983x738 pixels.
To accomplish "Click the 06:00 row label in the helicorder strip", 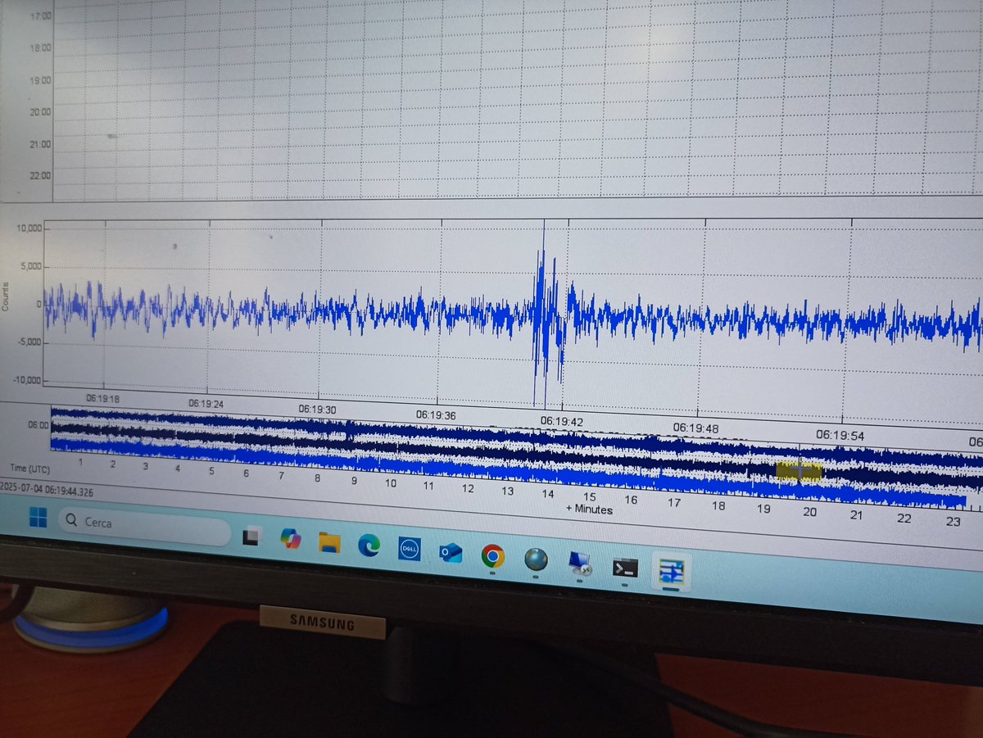I will [x=40, y=426].
